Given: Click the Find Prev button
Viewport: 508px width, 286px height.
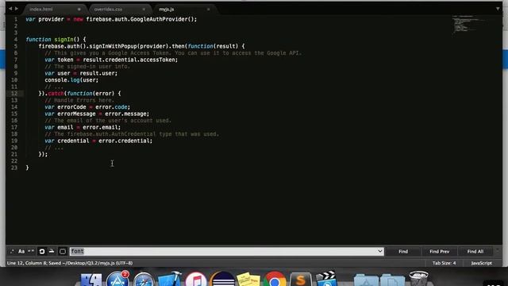Looking at the screenshot, I should click(x=439, y=251).
